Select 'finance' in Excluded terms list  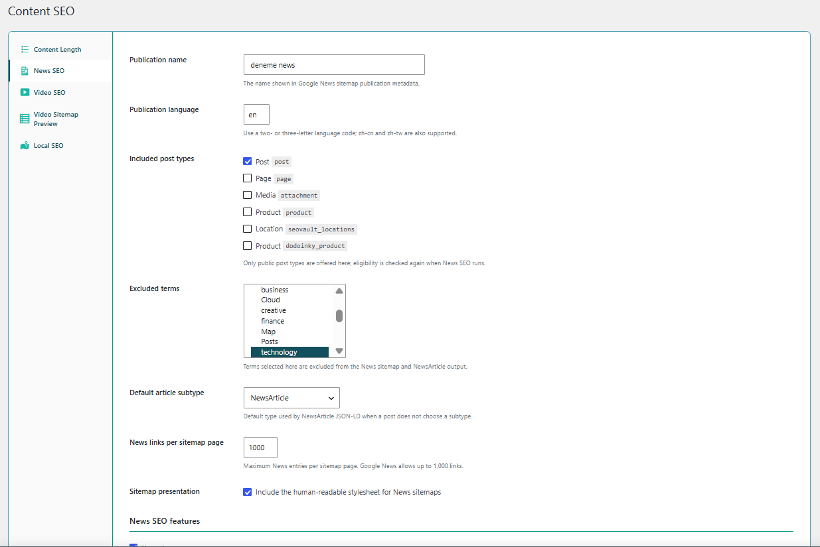pyautogui.click(x=289, y=321)
